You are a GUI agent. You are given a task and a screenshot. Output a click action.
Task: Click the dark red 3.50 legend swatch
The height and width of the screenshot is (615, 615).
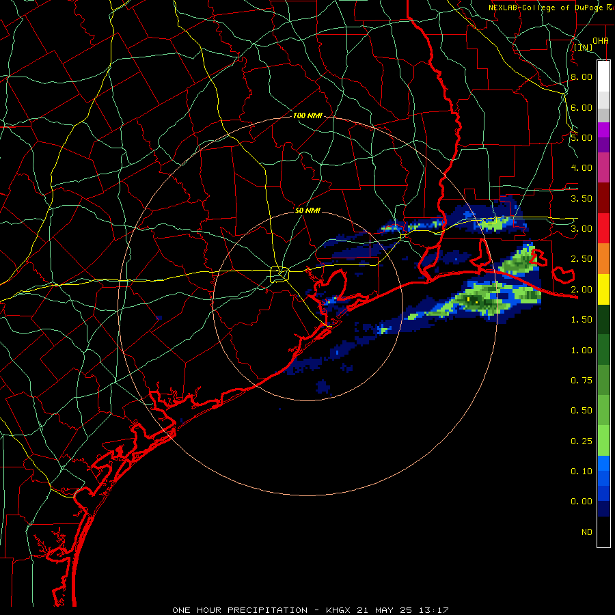click(x=603, y=198)
